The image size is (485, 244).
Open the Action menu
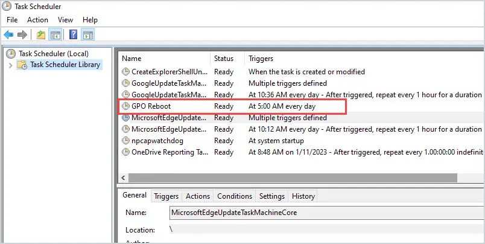pos(37,20)
